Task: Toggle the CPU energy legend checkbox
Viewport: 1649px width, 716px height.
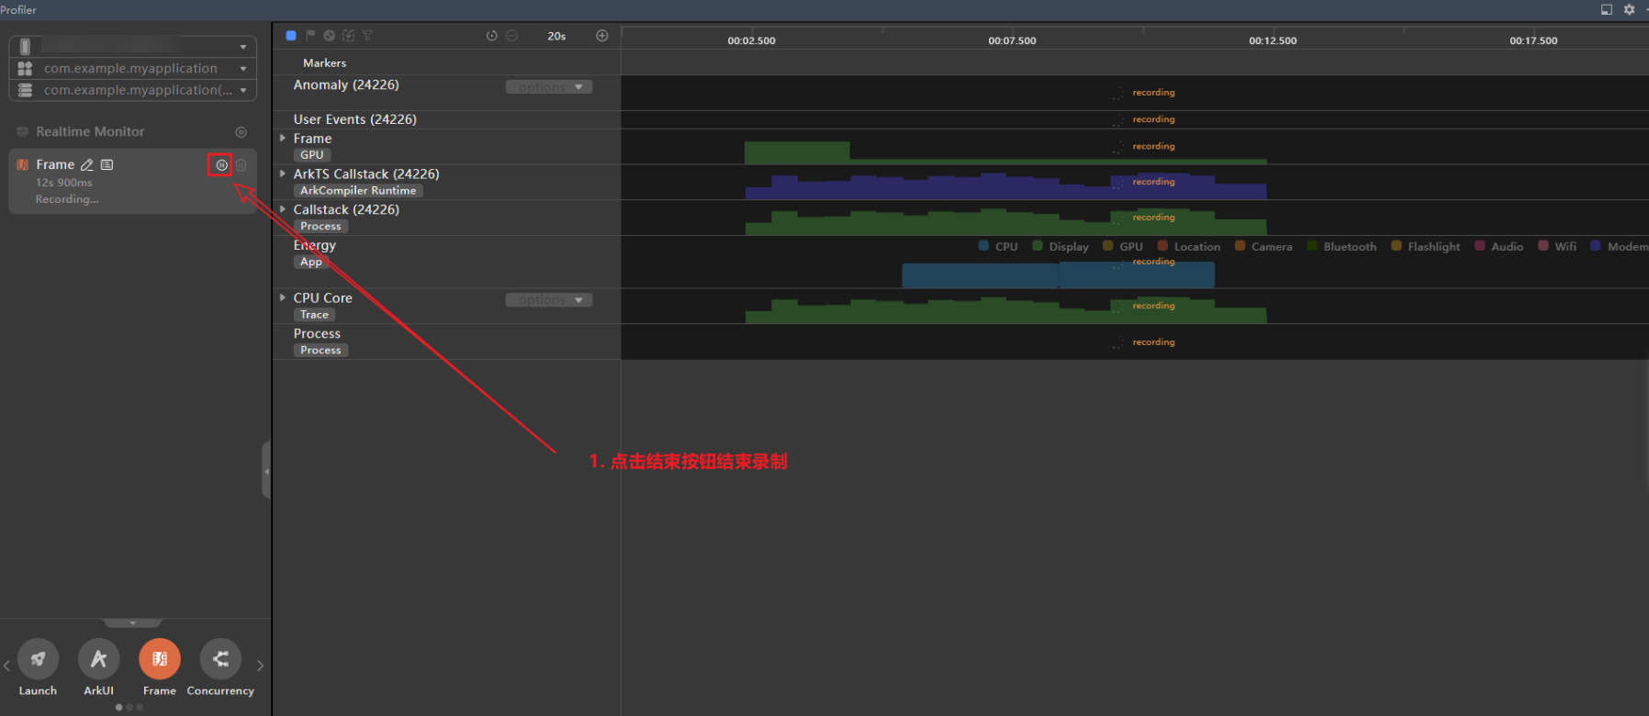Action: click(983, 246)
